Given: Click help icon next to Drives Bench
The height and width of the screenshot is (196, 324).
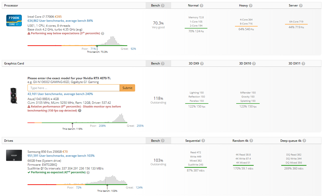Looking at the screenshot, I should pyautogui.click(x=163, y=141).
